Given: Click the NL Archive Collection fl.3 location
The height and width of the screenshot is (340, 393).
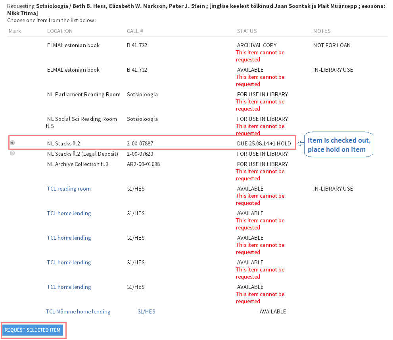Looking at the screenshot, I should (78, 164).
